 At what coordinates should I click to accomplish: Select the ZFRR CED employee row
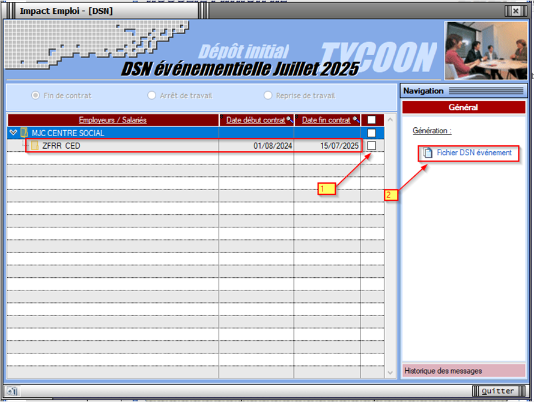196,146
